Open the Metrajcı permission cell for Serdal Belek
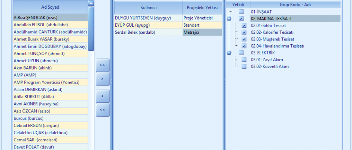Viewport: 352px width, 150px height. 202,32
